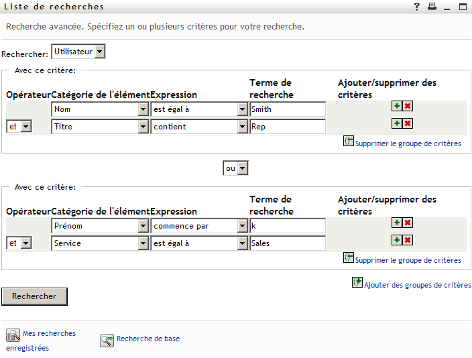Remove the Prénom commence par criterion
Screen dimensions: 472x358
(408, 223)
